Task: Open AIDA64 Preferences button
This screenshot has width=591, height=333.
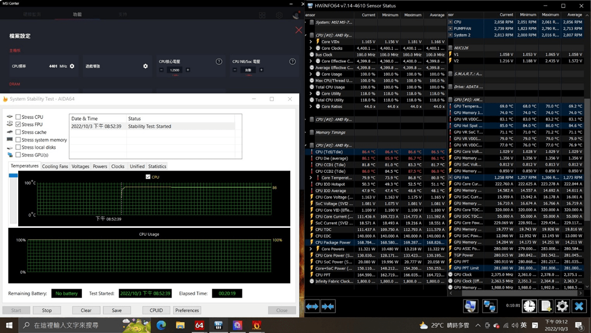Action: [x=187, y=310]
